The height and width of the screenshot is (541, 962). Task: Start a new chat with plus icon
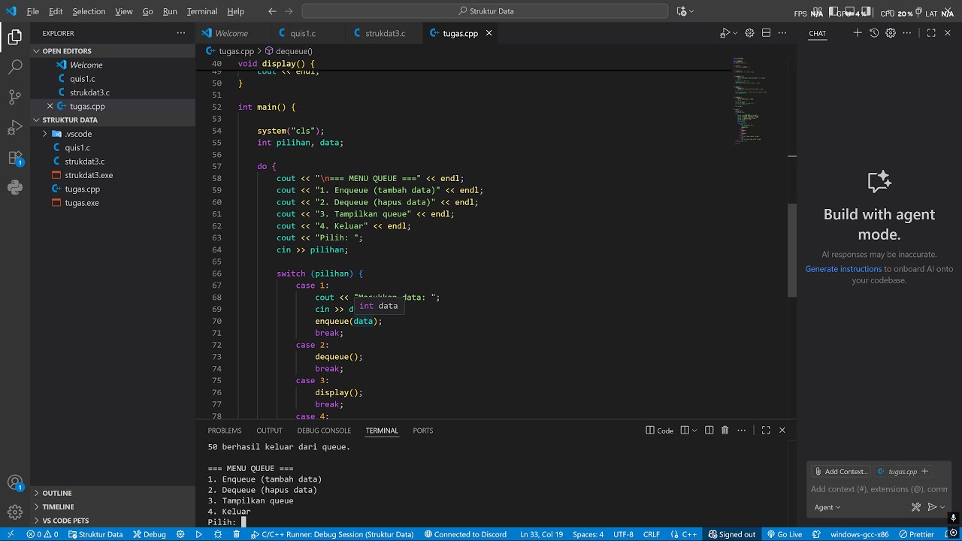[x=858, y=33]
